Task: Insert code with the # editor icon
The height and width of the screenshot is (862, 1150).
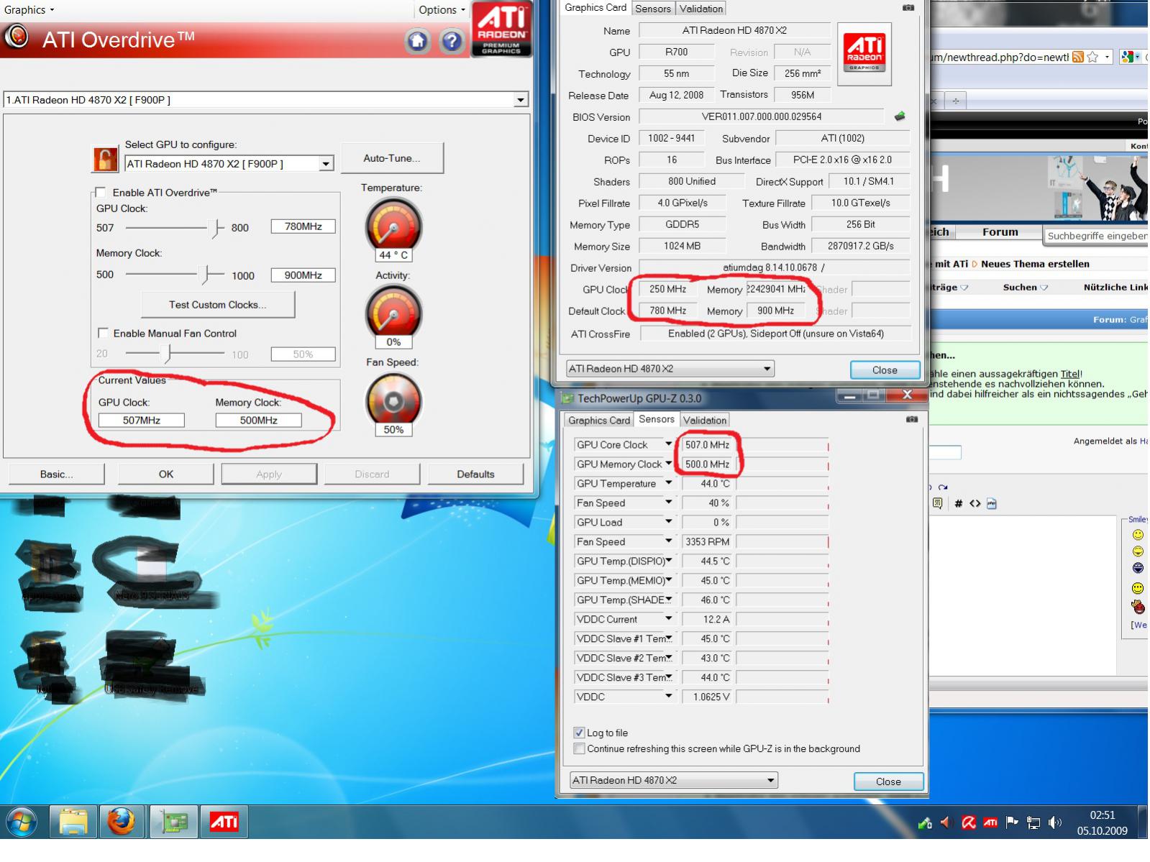Action: pos(958,504)
